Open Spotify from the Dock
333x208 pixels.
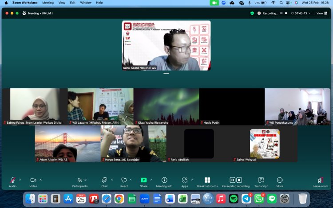point(234,198)
